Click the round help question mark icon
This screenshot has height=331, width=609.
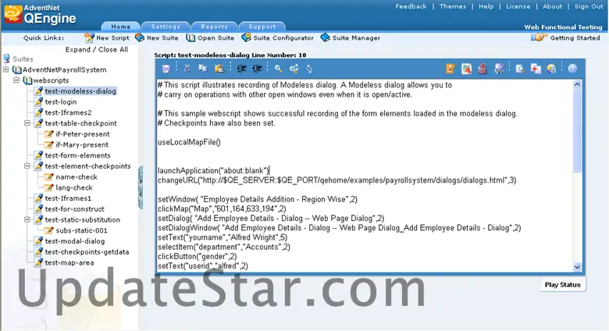tap(572, 69)
